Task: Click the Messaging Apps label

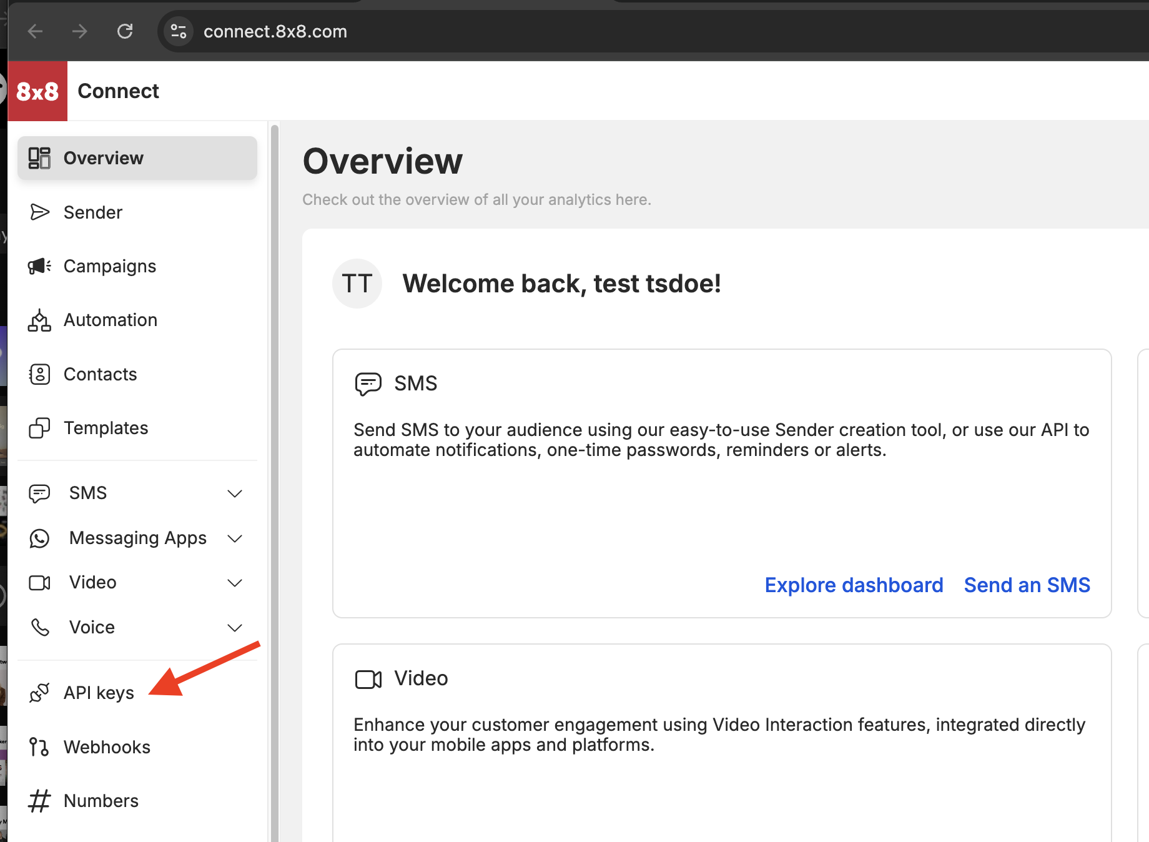Action: (x=138, y=538)
